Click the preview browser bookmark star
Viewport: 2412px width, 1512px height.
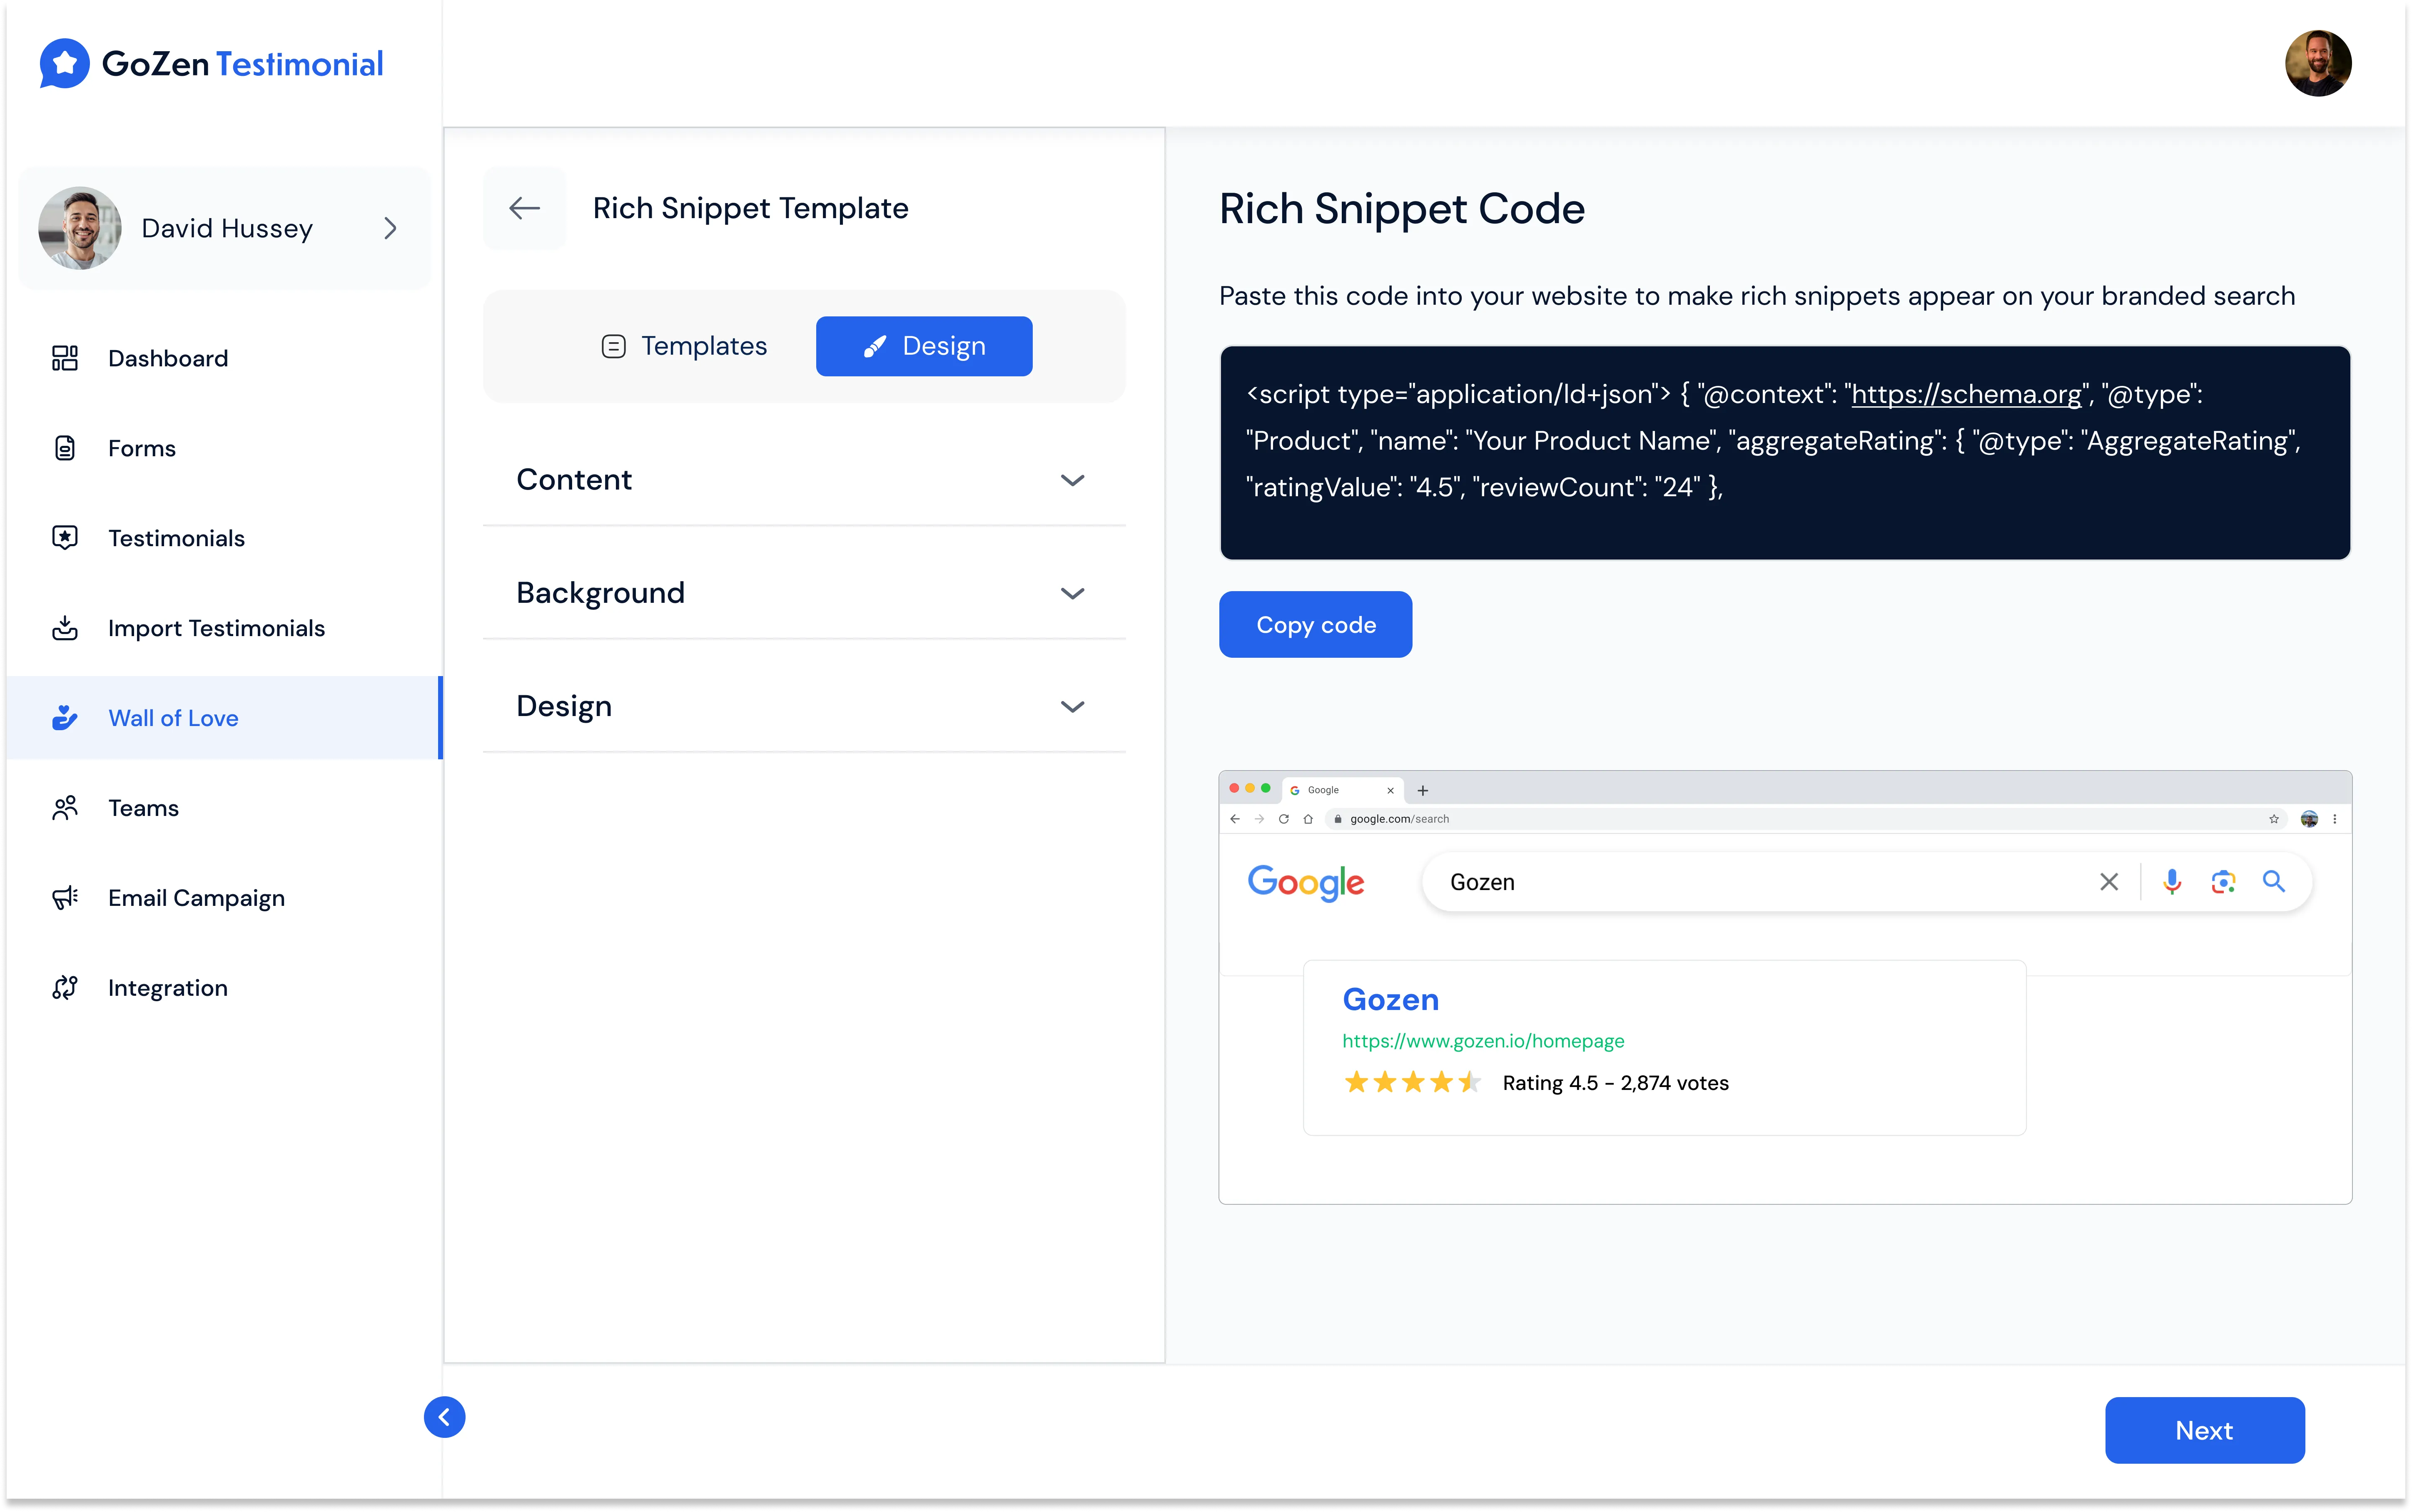(2274, 819)
